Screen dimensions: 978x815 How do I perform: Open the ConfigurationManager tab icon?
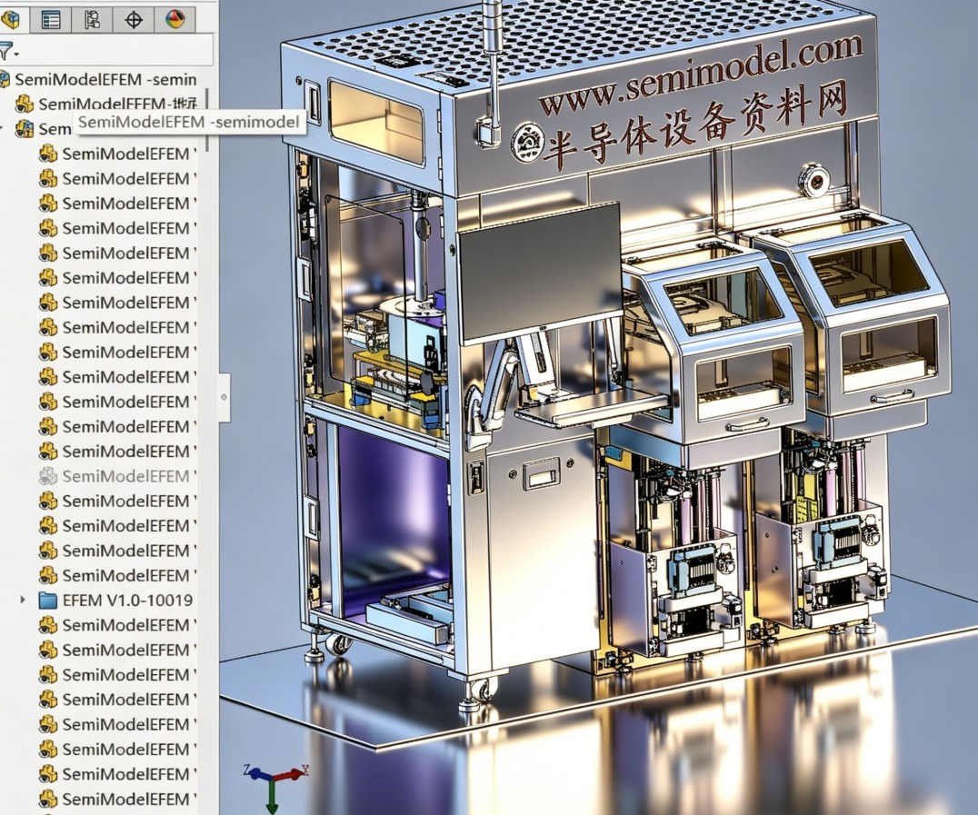pyautogui.click(x=93, y=19)
